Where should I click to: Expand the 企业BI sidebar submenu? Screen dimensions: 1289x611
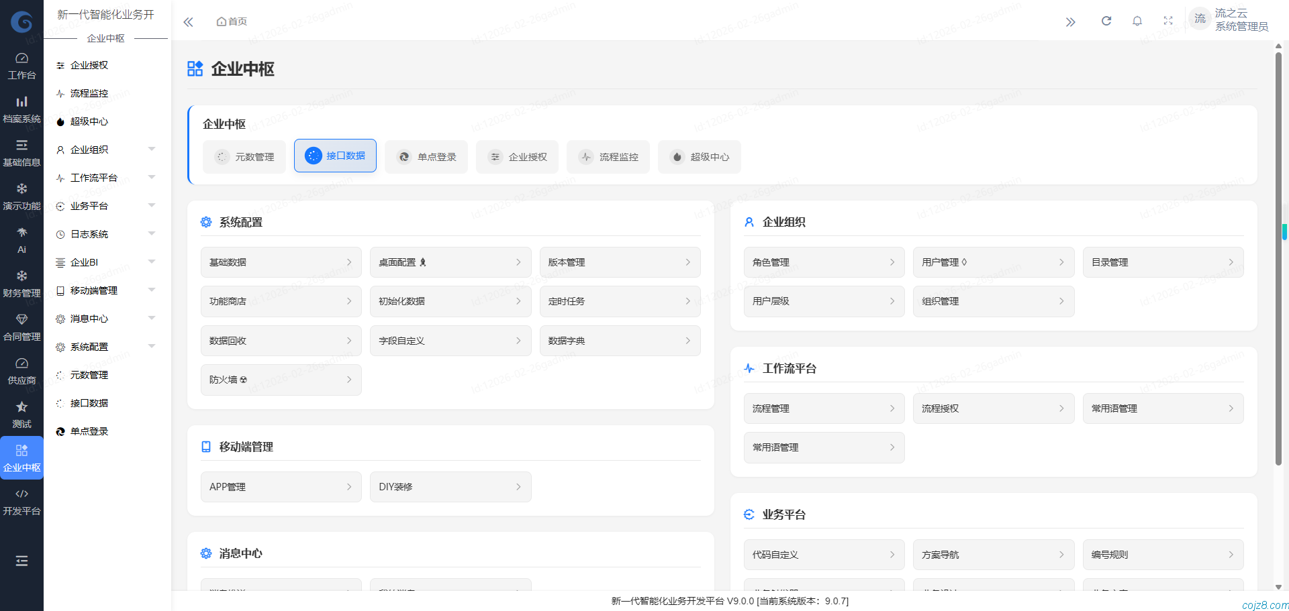pyautogui.click(x=105, y=262)
